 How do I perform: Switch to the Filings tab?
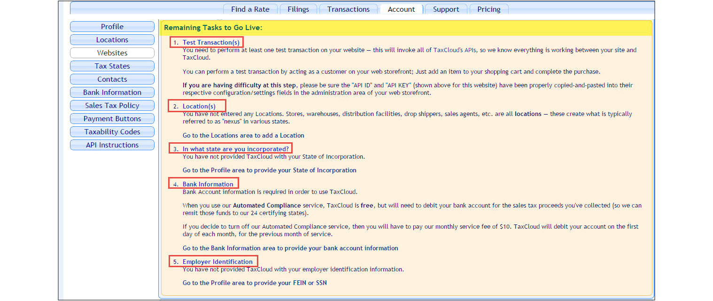pyautogui.click(x=298, y=9)
